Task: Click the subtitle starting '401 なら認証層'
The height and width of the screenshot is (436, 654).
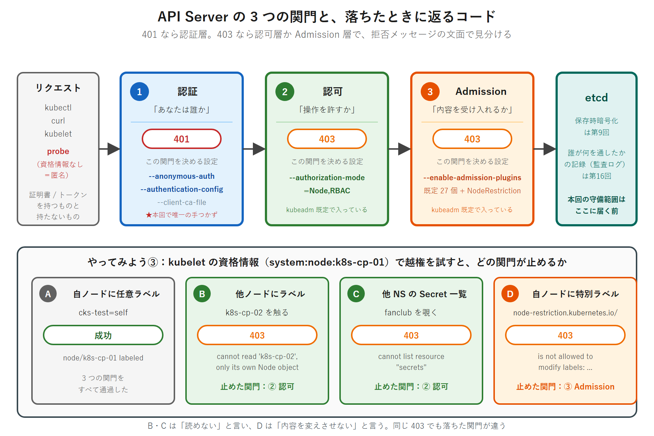Action: coord(327,35)
